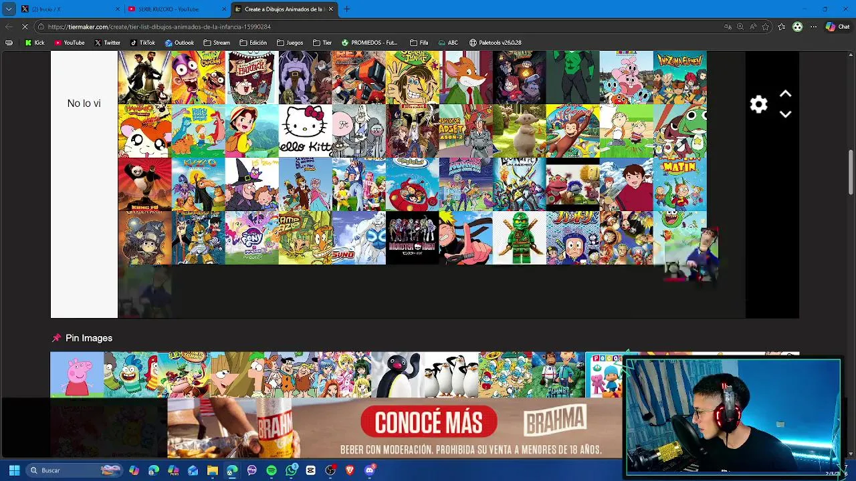Open the tier row settings gear
The image size is (856, 481).
pos(758,104)
